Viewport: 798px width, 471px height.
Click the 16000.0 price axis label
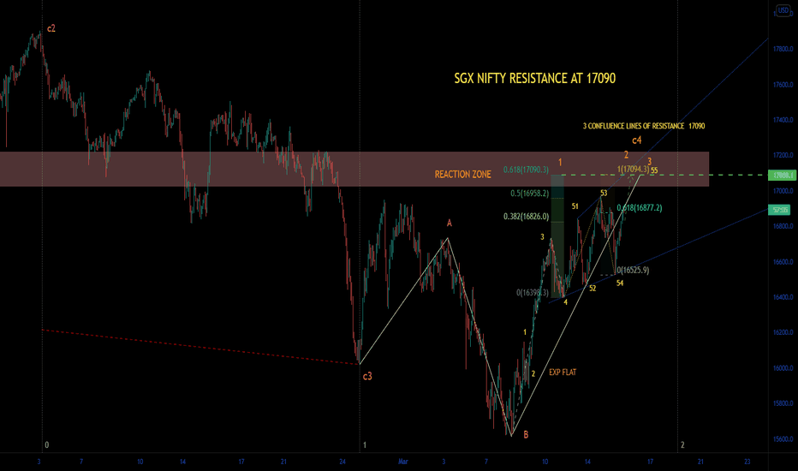coord(783,368)
